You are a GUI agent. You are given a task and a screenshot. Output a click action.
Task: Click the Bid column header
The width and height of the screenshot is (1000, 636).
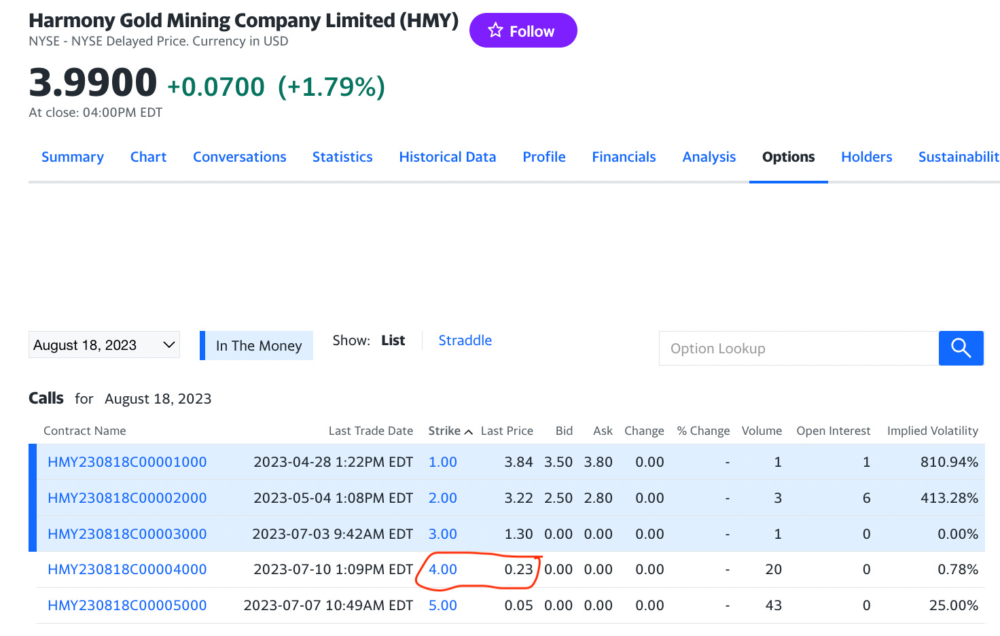click(x=564, y=431)
